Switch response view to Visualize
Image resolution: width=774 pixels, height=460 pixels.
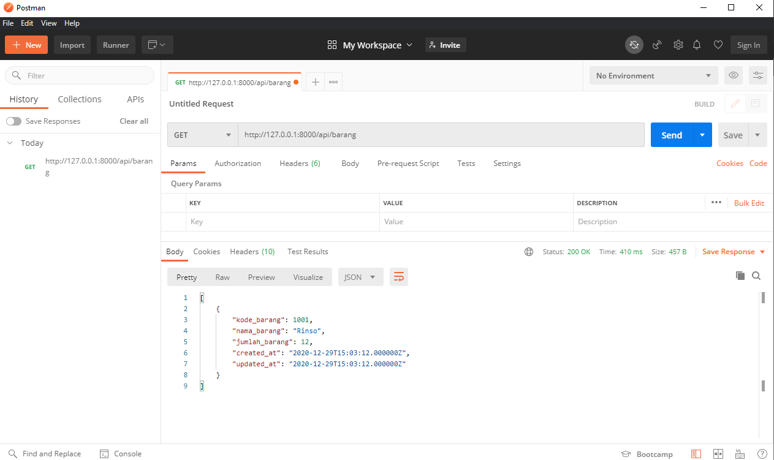pyautogui.click(x=308, y=277)
